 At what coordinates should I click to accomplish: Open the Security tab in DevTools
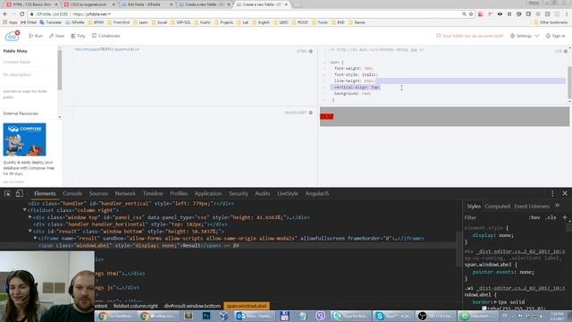point(239,193)
